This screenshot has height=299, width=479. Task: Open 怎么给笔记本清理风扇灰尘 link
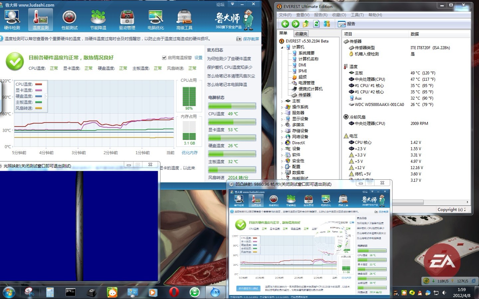(x=231, y=76)
